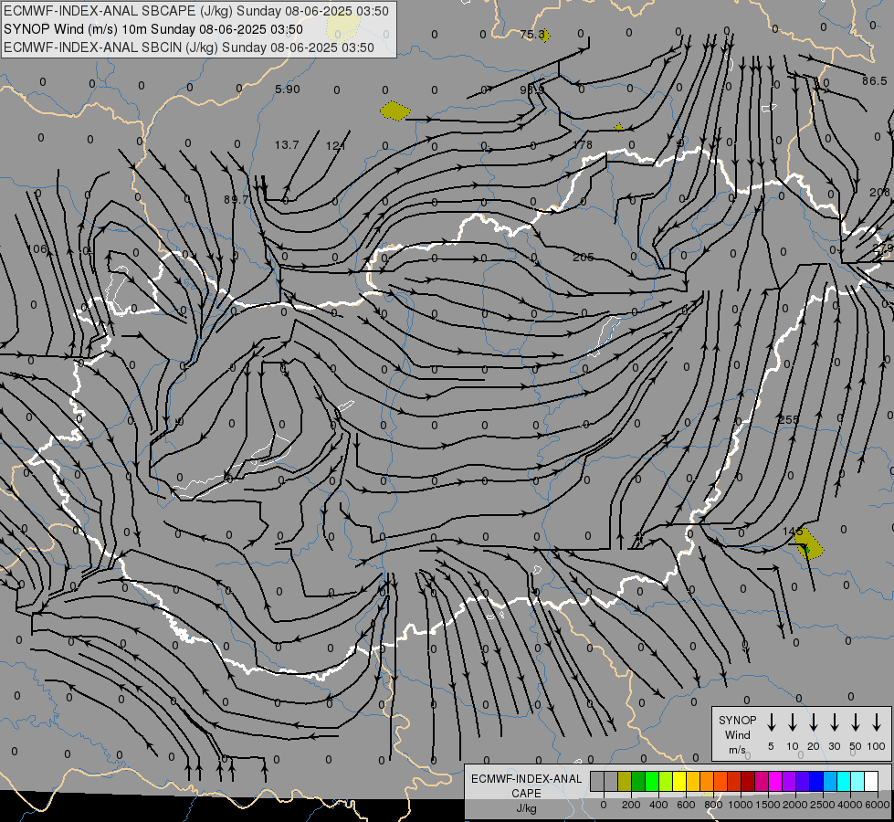Click the 'ECMWF-INDEX-ANAL' label in the CAPE legend
This screenshot has height=822, width=894.
pos(526,779)
